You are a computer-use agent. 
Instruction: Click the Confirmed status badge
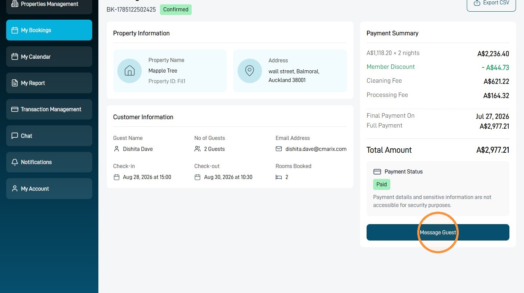click(x=176, y=9)
